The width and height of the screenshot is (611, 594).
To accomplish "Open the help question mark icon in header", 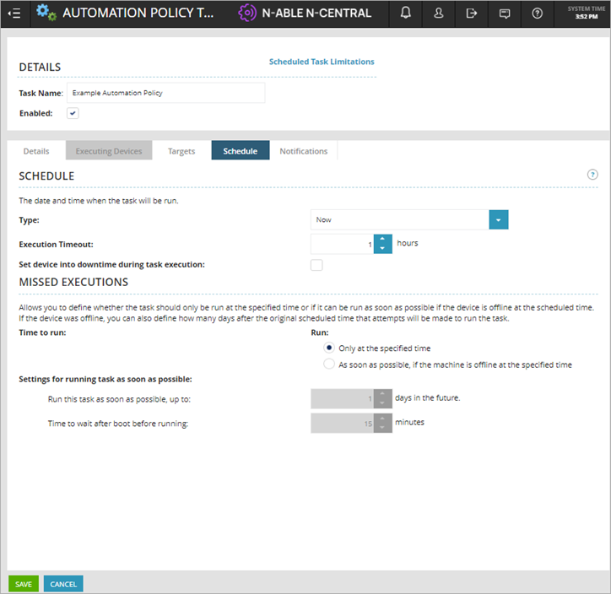I will tap(538, 14).
